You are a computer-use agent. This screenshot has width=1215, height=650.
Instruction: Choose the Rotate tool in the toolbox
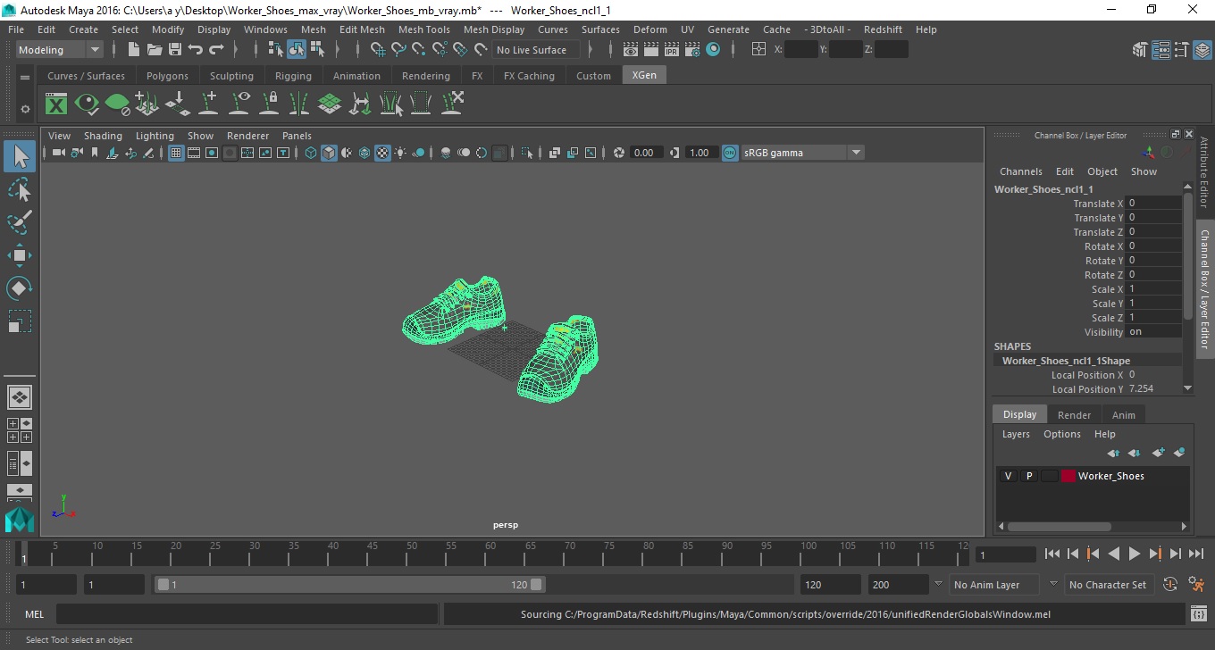(20, 288)
